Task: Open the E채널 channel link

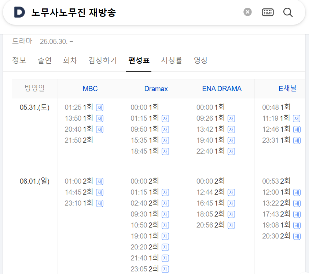Action: (x=287, y=89)
